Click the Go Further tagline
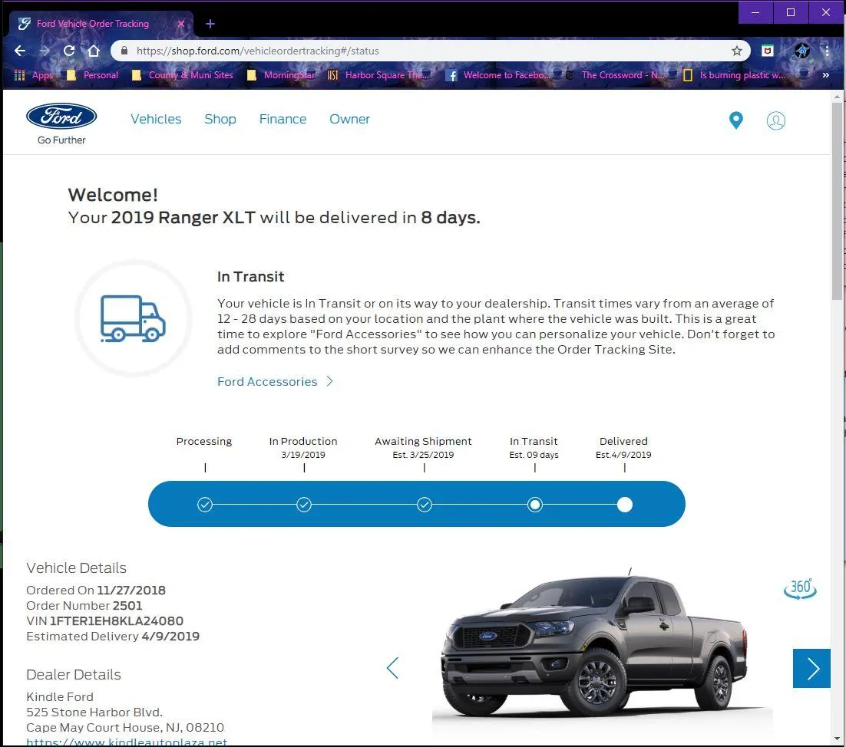The height and width of the screenshot is (747, 846). click(61, 140)
